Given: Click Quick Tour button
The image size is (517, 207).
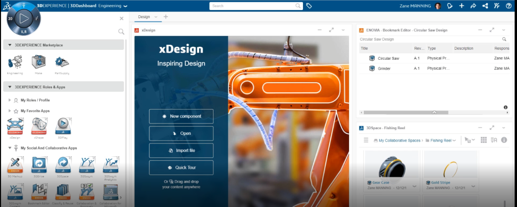Looking at the screenshot, I should point(181,167).
